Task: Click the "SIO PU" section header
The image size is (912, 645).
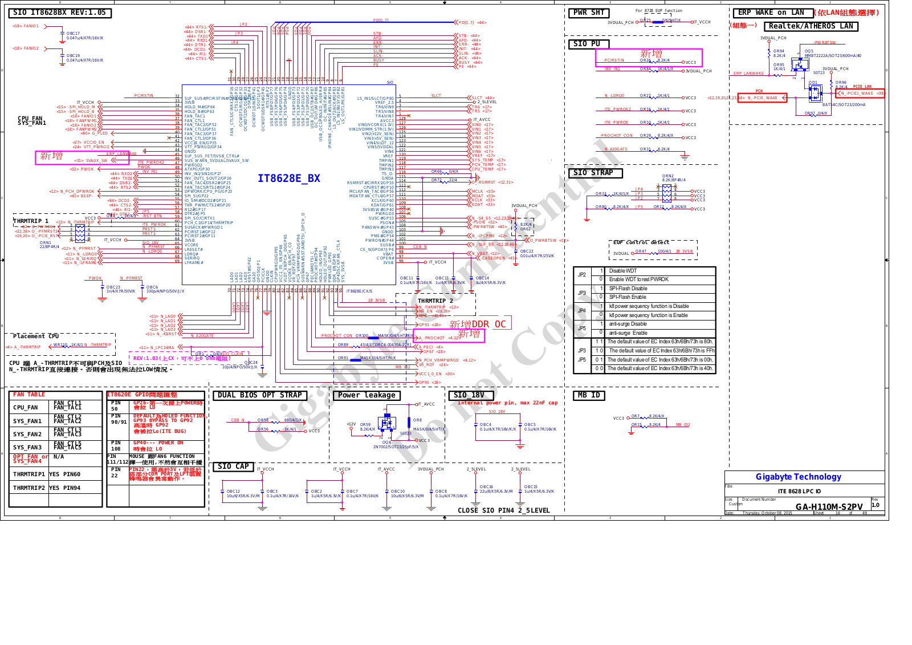Action: (x=588, y=44)
